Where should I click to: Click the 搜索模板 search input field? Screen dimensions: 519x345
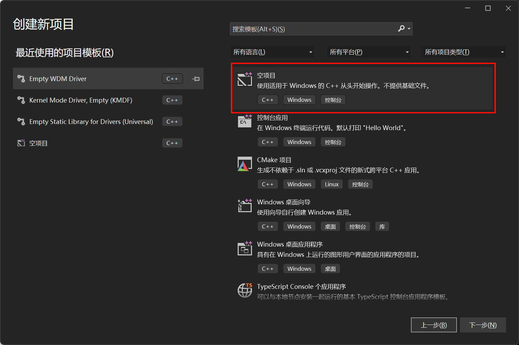coord(307,29)
